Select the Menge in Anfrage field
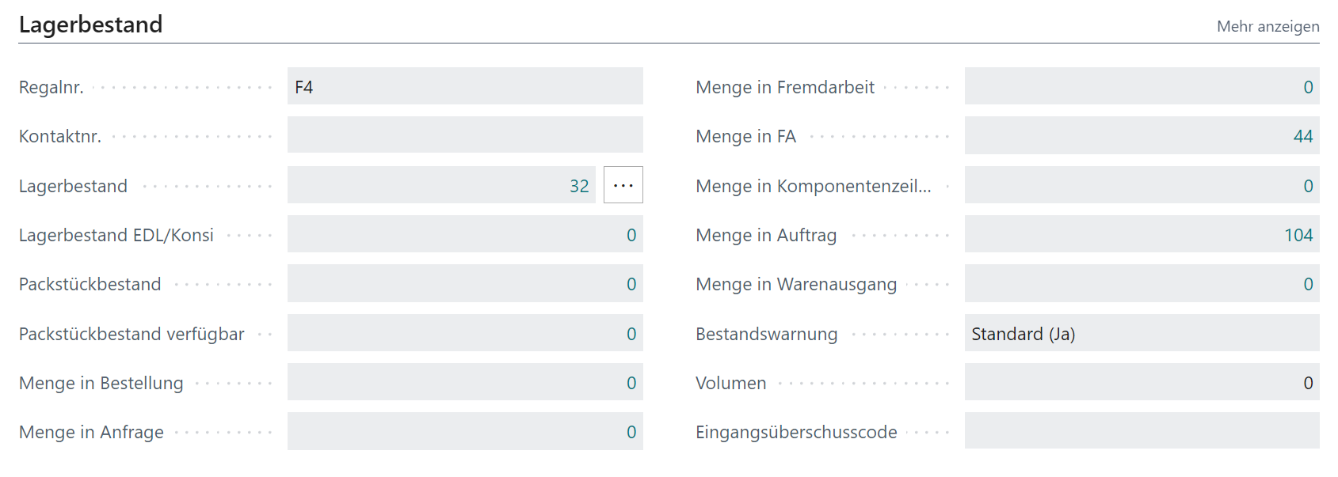This screenshot has width=1338, height=477. click(465, 432)
